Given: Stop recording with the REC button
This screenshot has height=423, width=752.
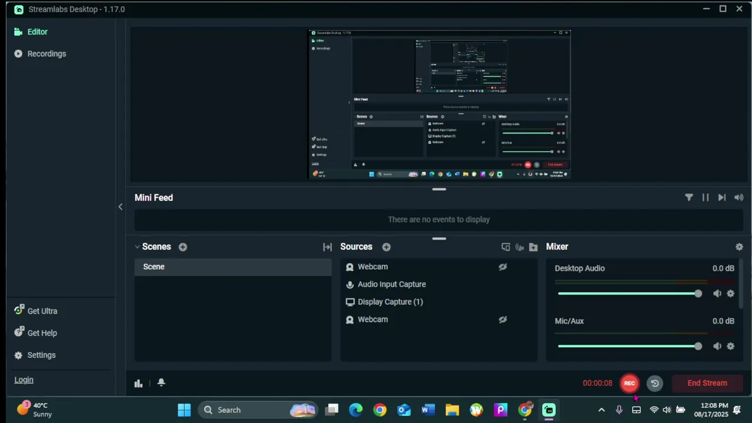Looking at the screenshot, I should (x=629, y=383).
